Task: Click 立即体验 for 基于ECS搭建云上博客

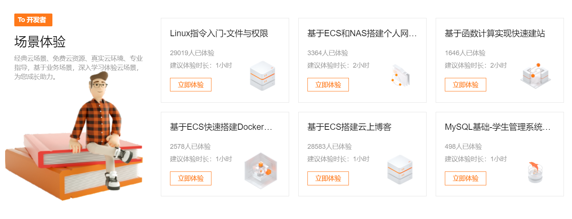Action: (328, 178)
